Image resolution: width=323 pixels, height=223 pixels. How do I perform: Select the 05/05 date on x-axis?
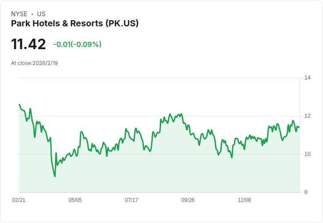[75, 200]
